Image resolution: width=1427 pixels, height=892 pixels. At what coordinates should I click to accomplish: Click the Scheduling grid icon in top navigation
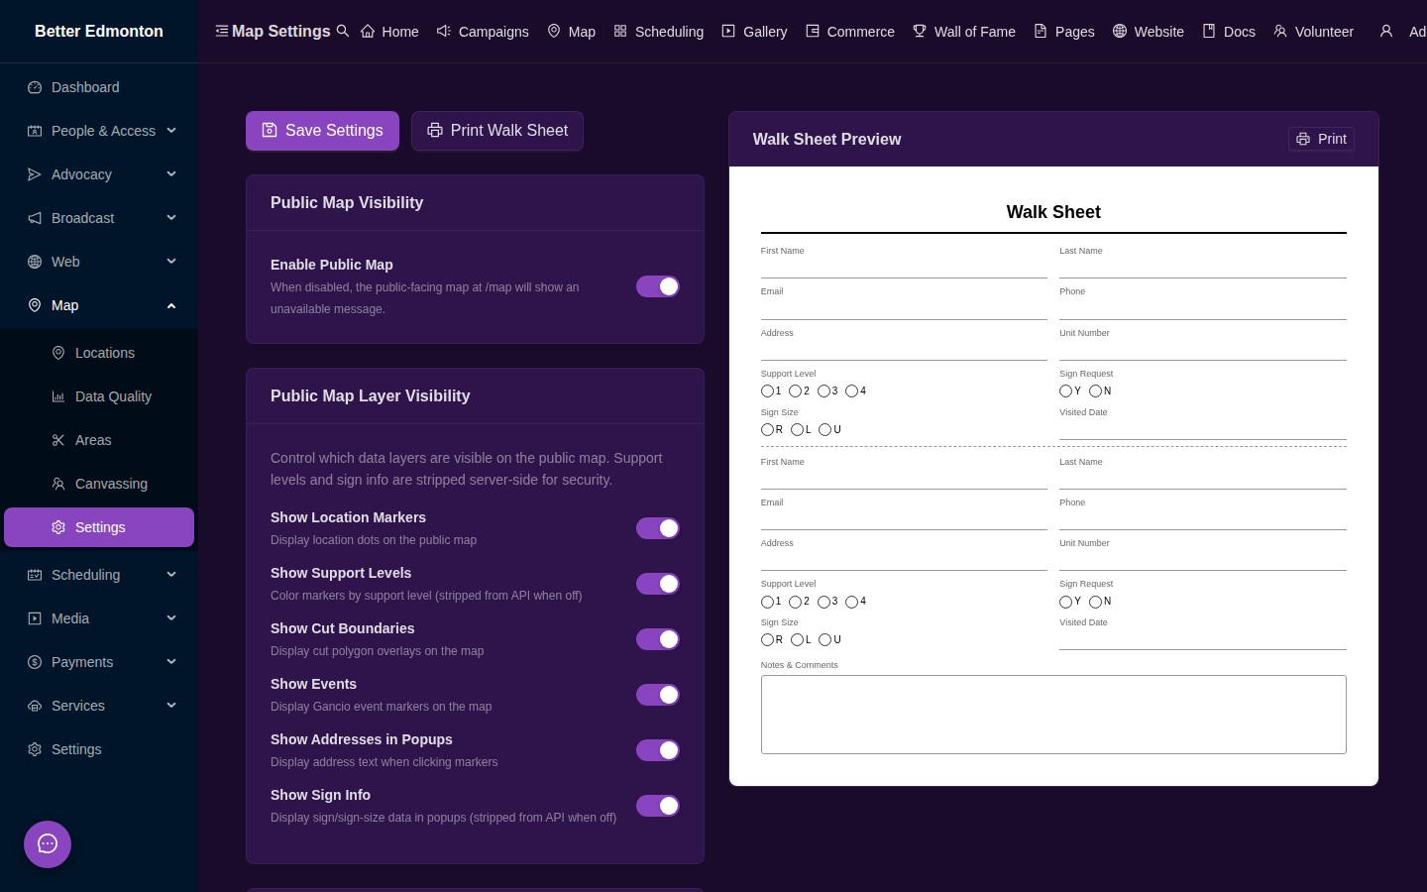point(620,31)
